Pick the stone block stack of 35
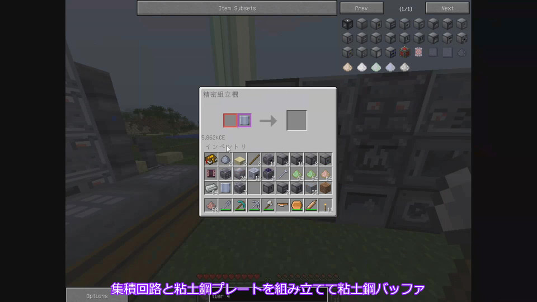This screenshot has height=302, width=537. (312, 188)
